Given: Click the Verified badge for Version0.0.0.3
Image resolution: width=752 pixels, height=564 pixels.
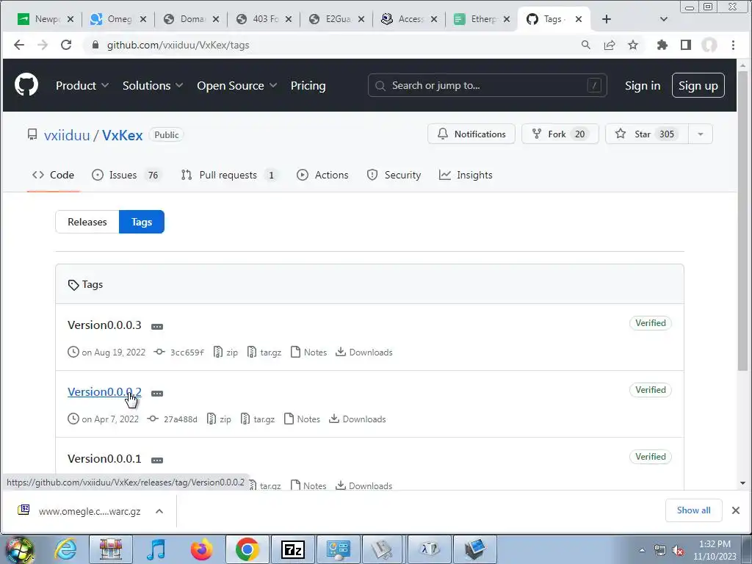Looking at the screenshot, I should [x=651, y=323].
